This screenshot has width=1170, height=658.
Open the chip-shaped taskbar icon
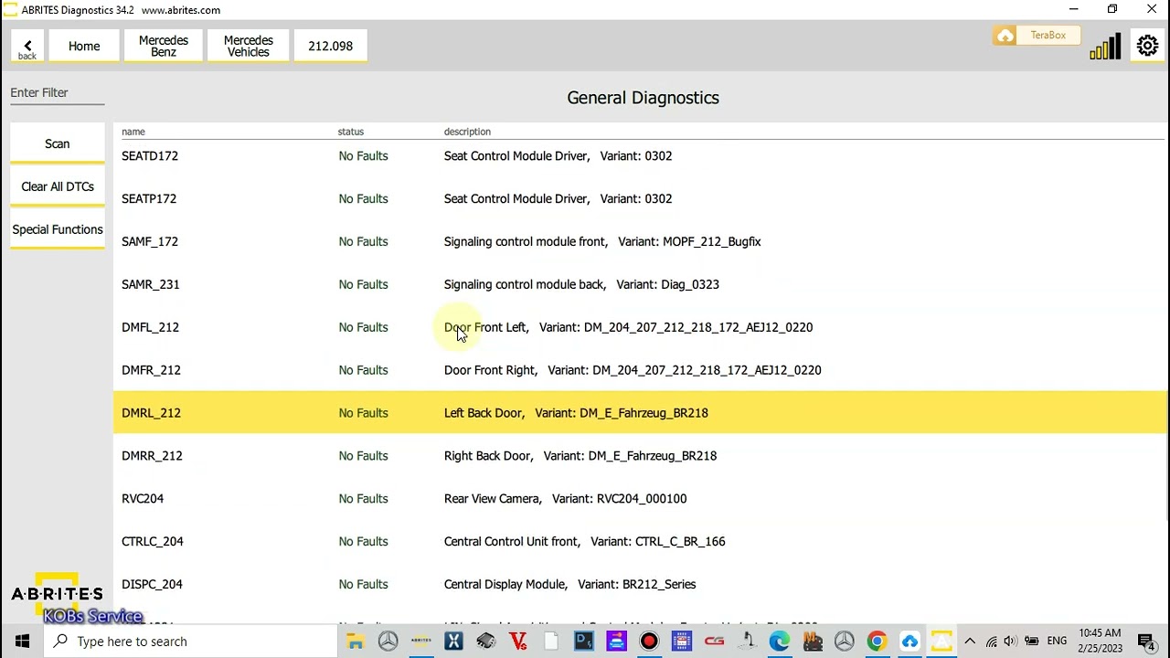[485, 642]
